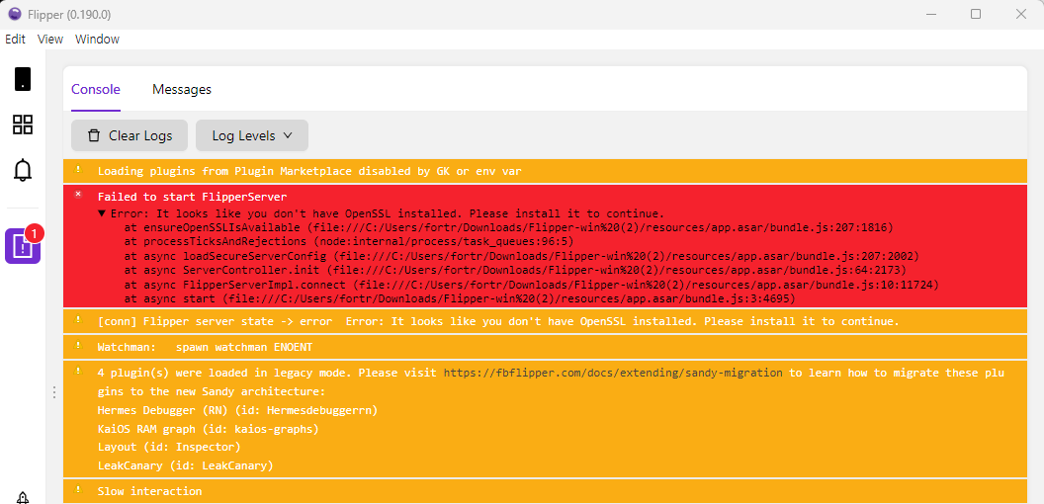Click 'Loading plugins from Plugin Marketplace' message

tap(309, 171)
